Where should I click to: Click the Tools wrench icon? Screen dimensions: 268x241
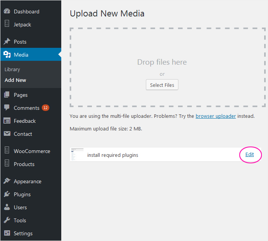coord(7,220)
